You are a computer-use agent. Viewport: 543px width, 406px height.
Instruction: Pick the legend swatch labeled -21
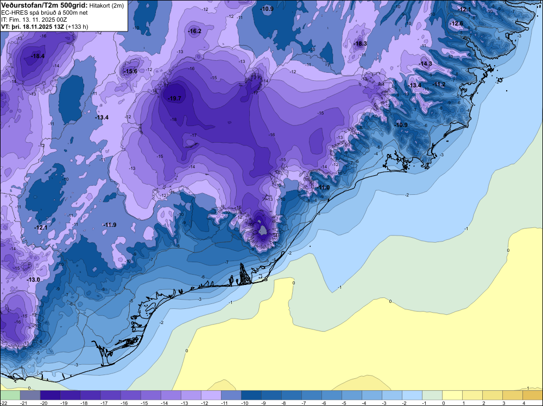pyautogui.click(x=30, y=395)
